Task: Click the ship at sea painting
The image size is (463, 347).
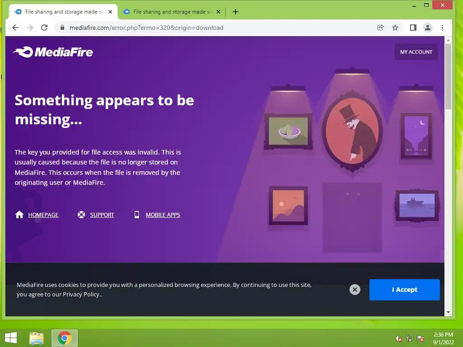Action: coord(417,206)
